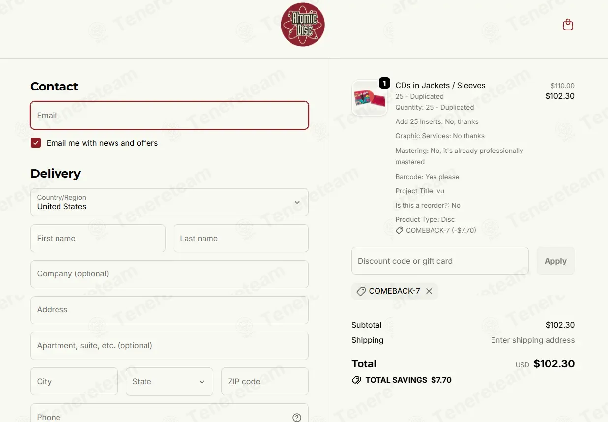Focus the Email input field

pos(170,116)
